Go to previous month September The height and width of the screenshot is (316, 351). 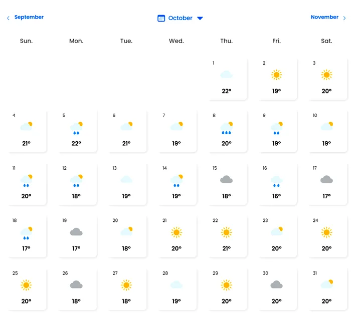29,17
